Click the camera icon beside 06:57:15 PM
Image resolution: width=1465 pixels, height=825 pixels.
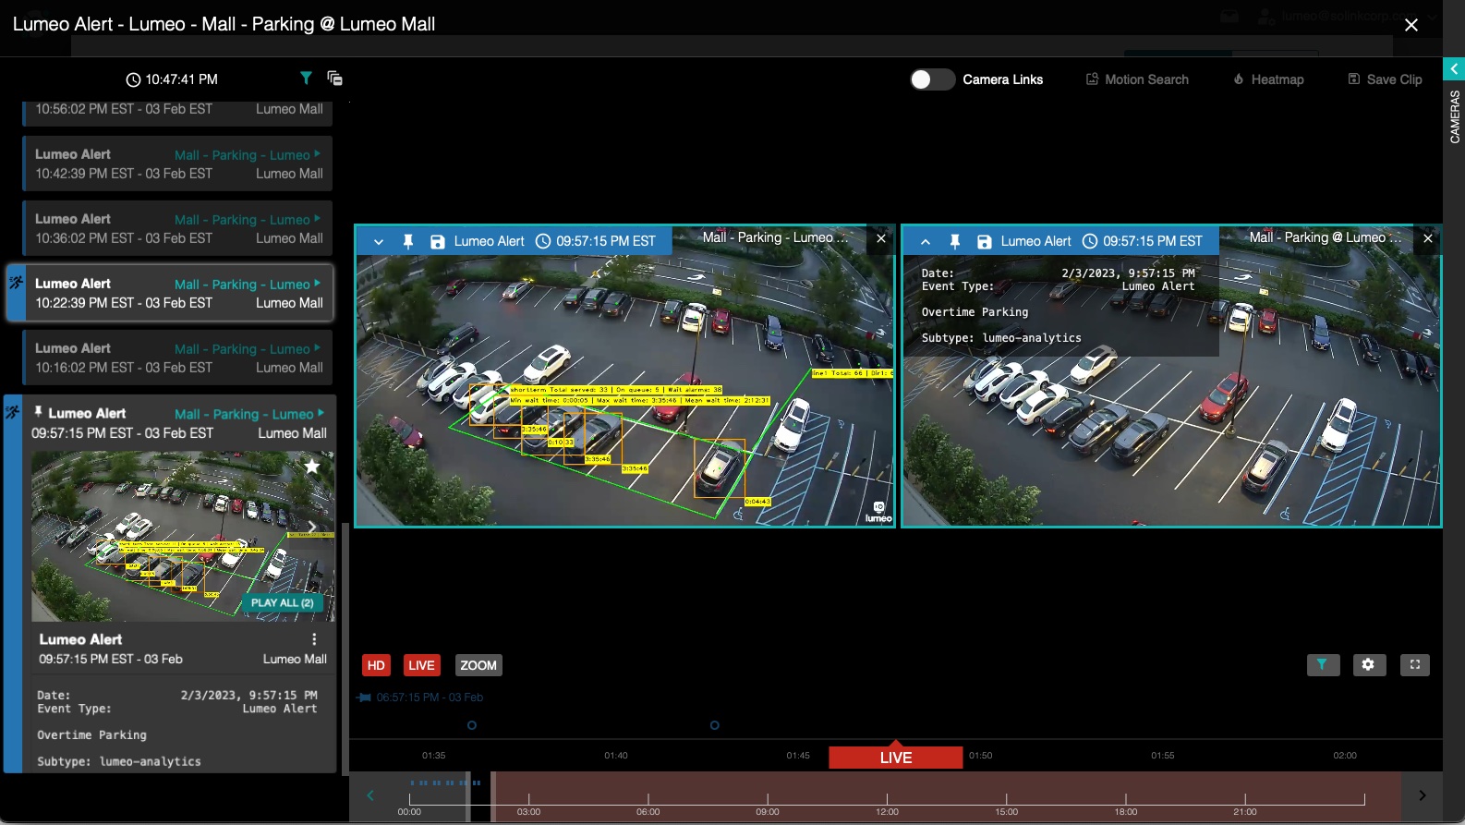[x=364, y=698]
